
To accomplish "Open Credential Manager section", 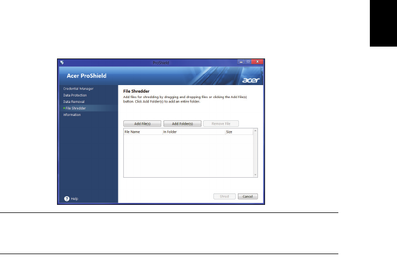I will 78,89.
